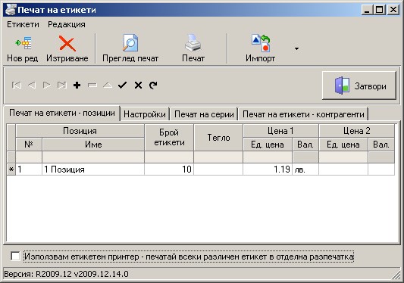Click the Цена 2 column group header

[x=356, y=131]
